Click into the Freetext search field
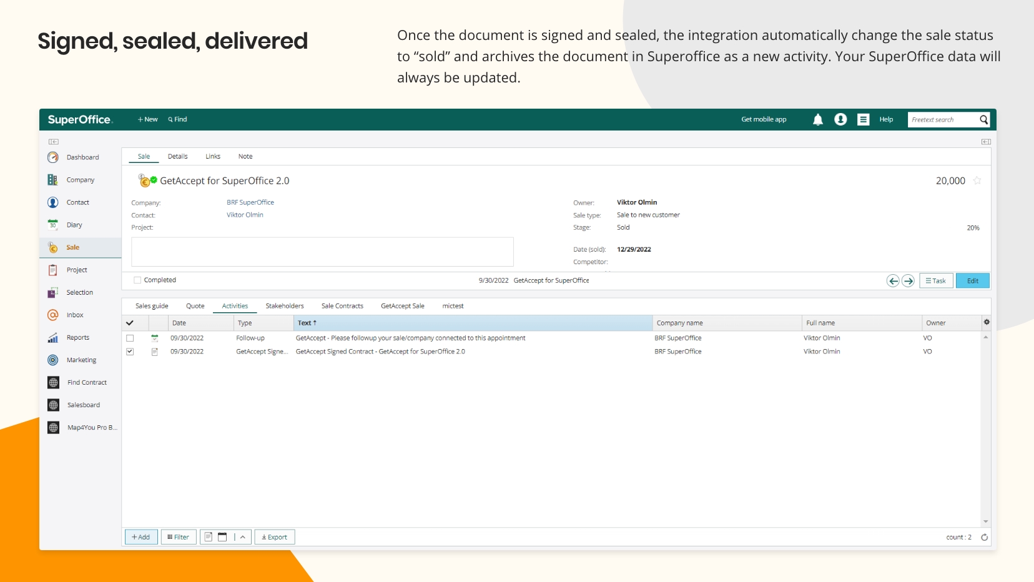The width and height of the screenshot is (1034, 582). pos(943,119)
